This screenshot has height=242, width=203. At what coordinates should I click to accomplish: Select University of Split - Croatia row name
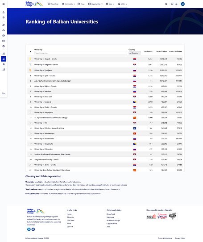(x=45, y=76)
